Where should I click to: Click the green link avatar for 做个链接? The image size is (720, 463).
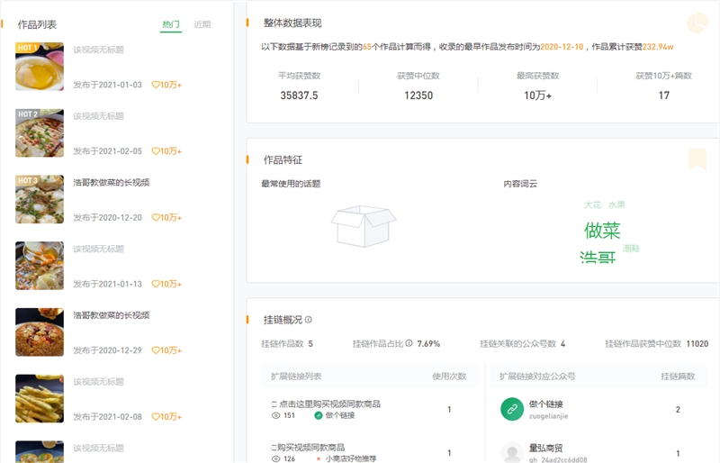point(512,409)
